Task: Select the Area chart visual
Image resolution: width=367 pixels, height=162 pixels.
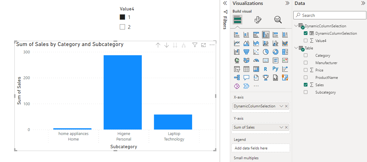Action: [x=246, y=43]
